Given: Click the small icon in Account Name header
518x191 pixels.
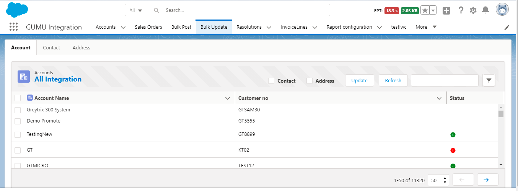Looking at the screenshot, I should pyautogui.click(x=29, y=98).
